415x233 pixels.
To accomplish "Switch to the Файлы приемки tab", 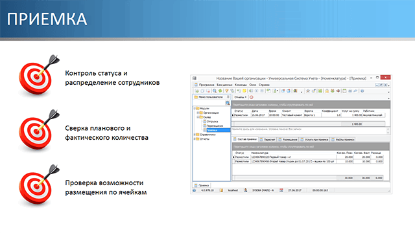I will click(x=343, y=140).
